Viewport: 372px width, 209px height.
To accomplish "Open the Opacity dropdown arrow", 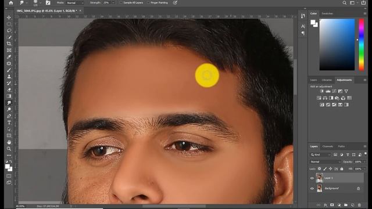I will click(x=364, y=162).
